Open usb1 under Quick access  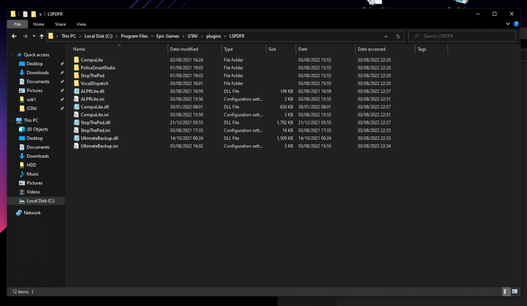click(x=31, y=100)
